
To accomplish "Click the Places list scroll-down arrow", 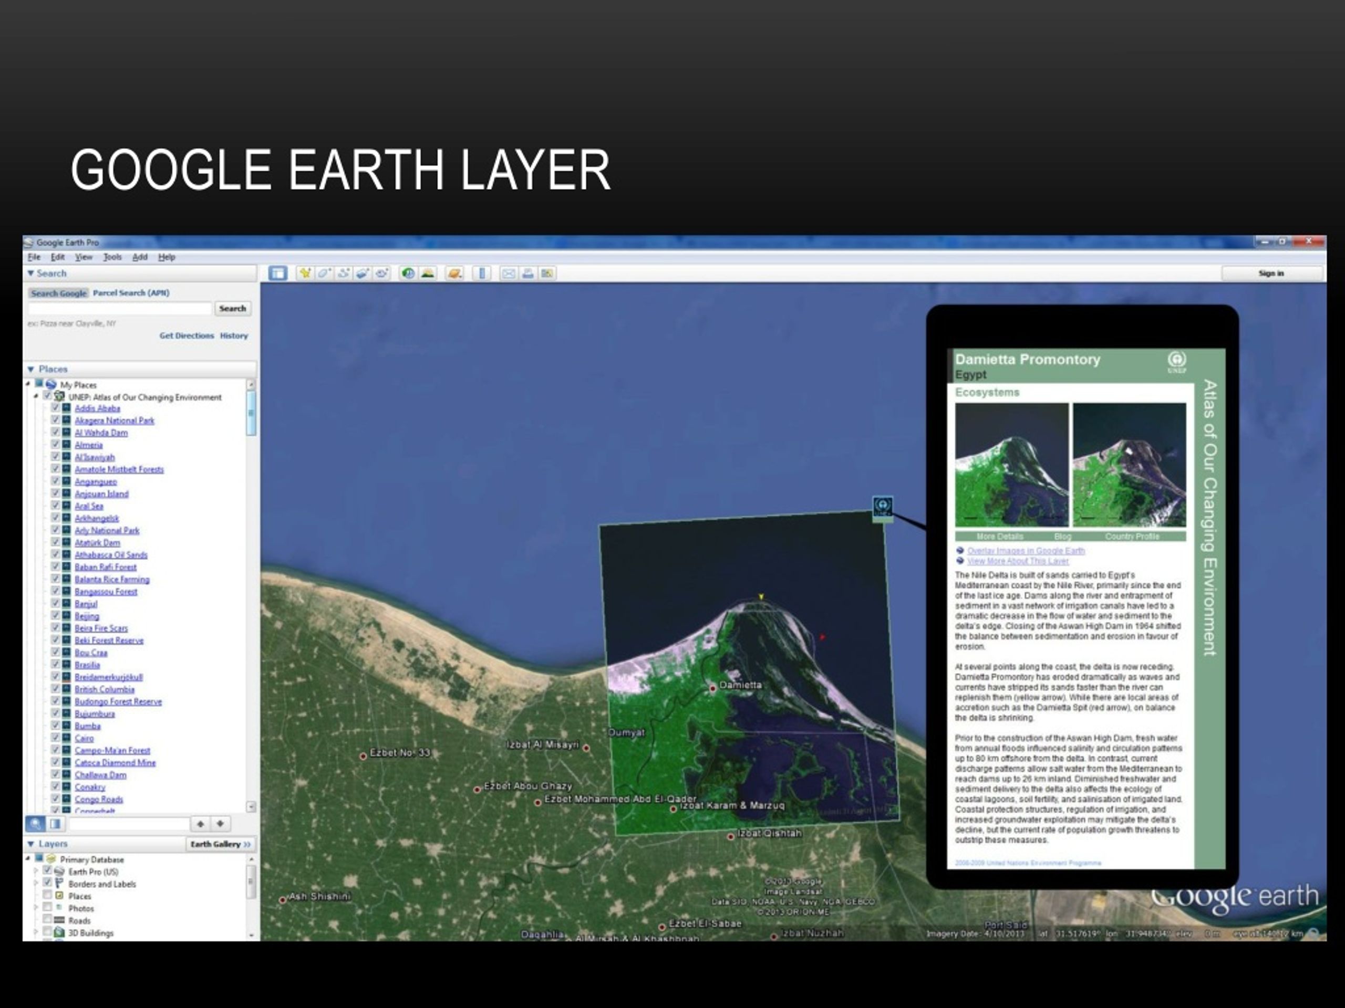I will click(251, 807).
